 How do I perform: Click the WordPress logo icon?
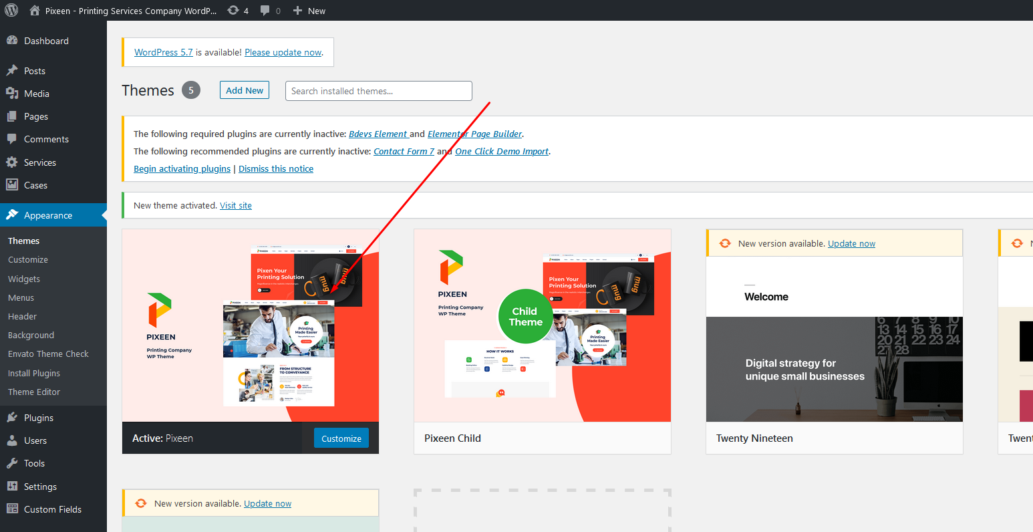(11, 10)
